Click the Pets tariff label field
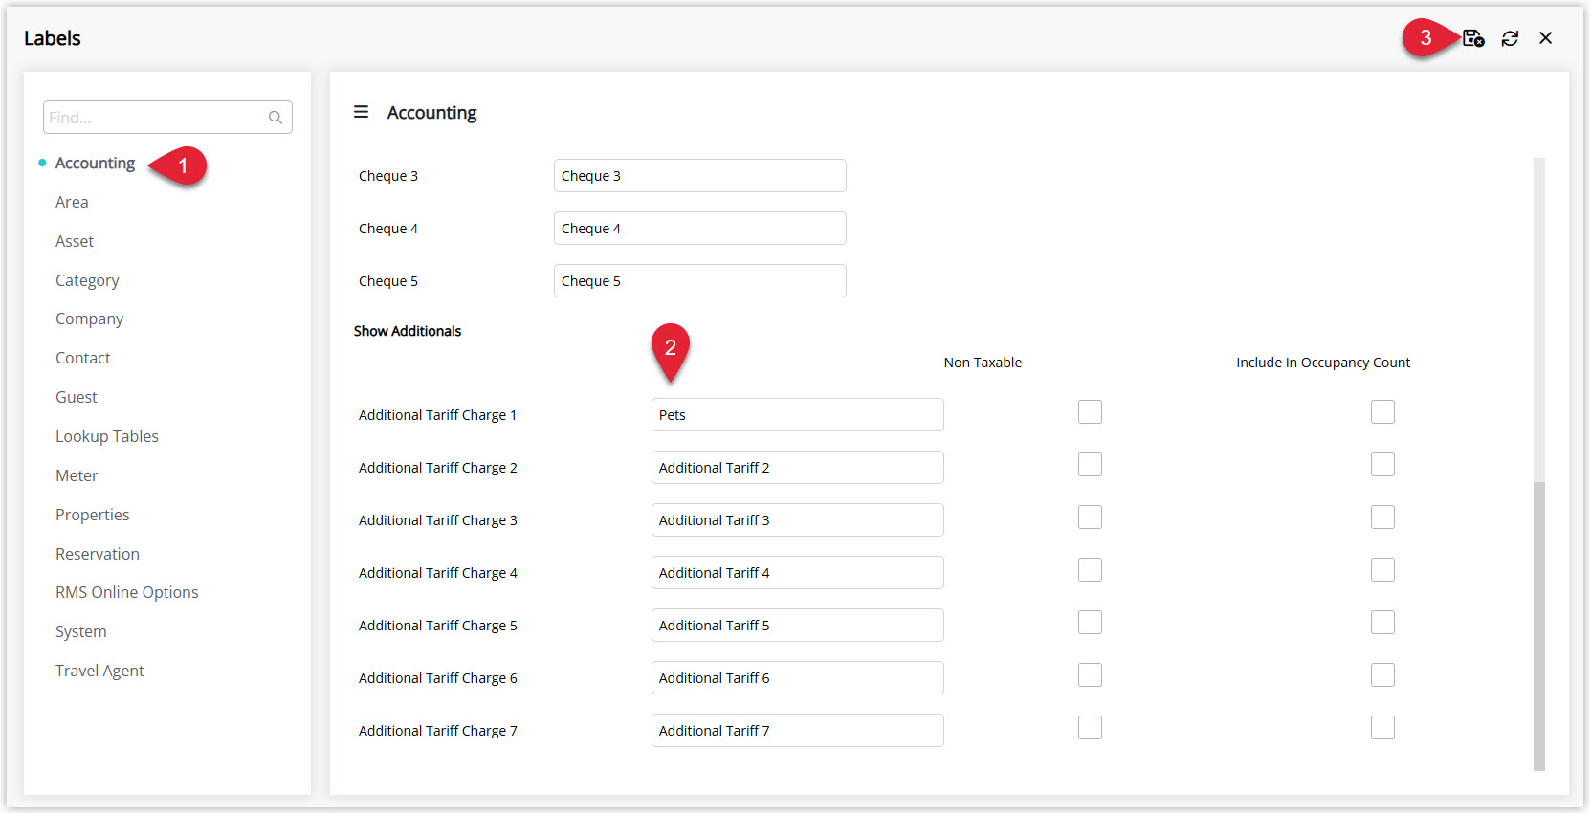The width and height of the screenshot is (1591, 815). [798, 415]
